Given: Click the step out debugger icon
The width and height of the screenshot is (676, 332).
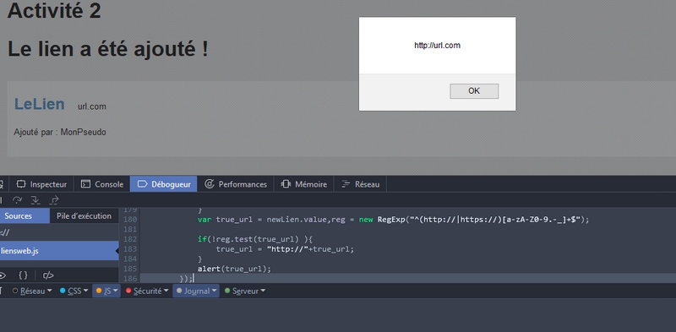Looking at the screenshot, I should click(54, 200).
